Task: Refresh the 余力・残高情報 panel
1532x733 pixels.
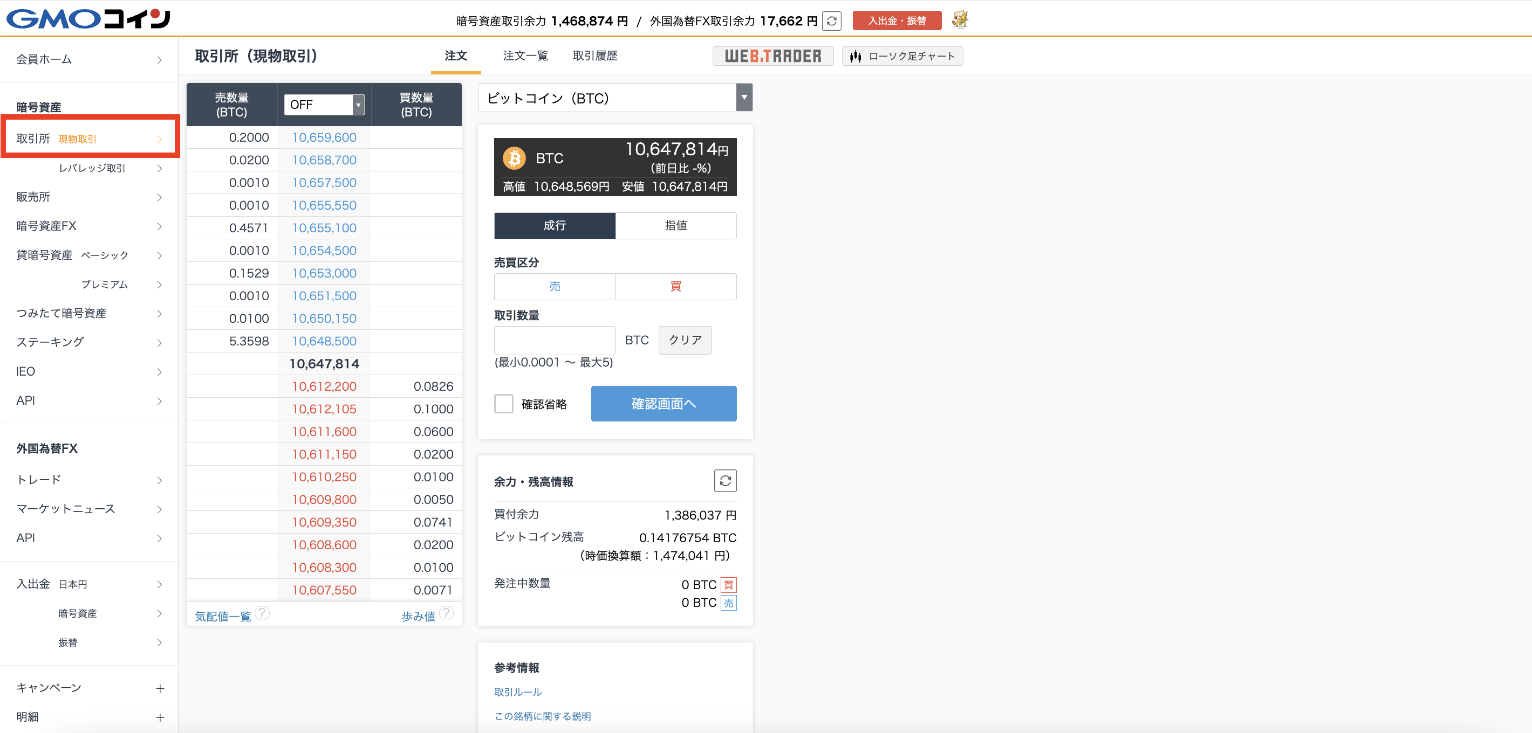Action: tap(724, 481)
